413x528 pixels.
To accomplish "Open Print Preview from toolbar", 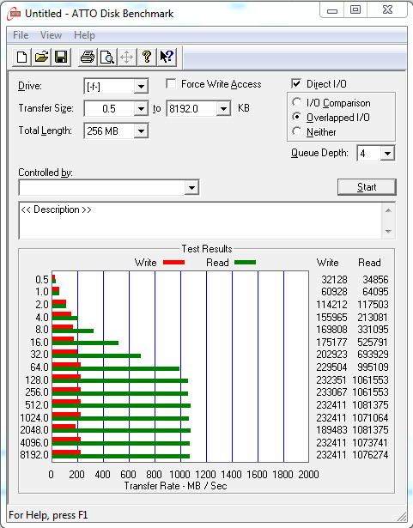I will pyautogui.click(x=107, y=57).
